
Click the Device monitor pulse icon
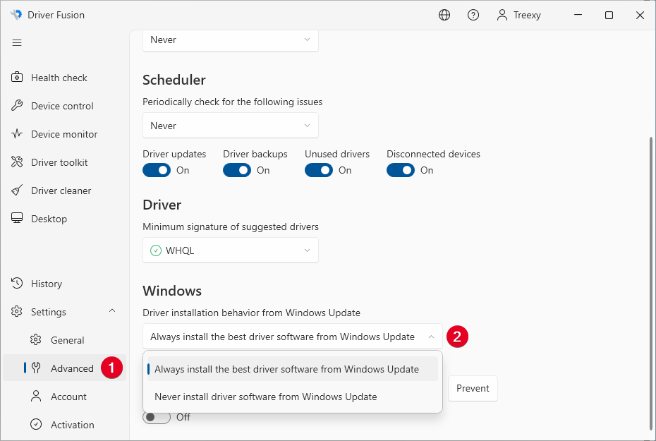tap(17, 134)
